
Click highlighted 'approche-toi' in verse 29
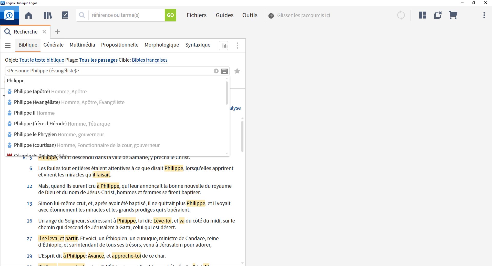pyautogui.click(x=126, y=256)
